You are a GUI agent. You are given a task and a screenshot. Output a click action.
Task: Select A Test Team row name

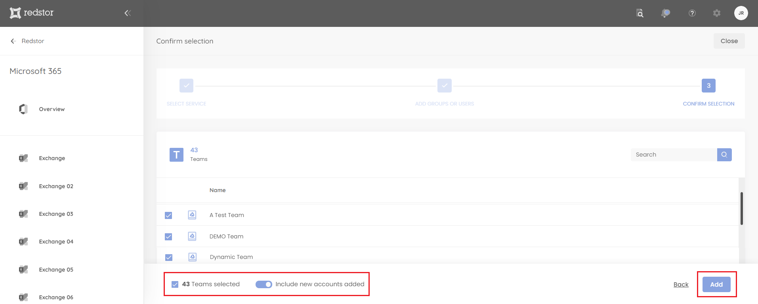pos(227,215)
